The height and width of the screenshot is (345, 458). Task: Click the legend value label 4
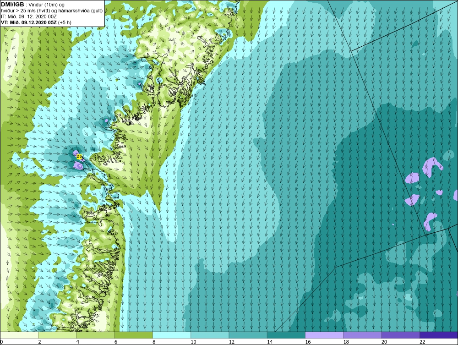tap(78, 342)
